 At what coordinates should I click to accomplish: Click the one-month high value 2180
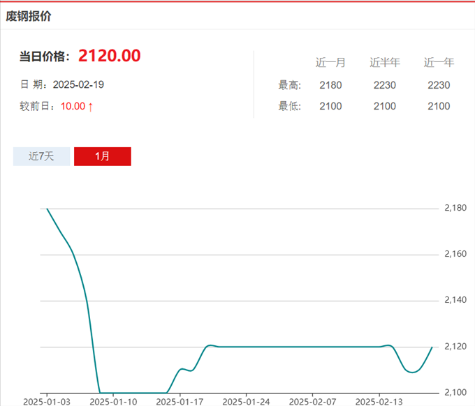[x=330, y=85]
